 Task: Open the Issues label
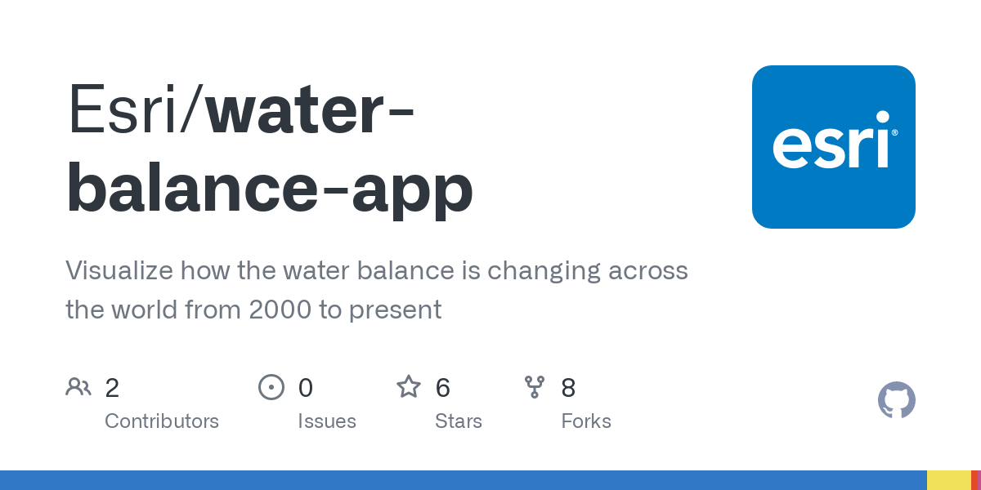tap(327, 421)
